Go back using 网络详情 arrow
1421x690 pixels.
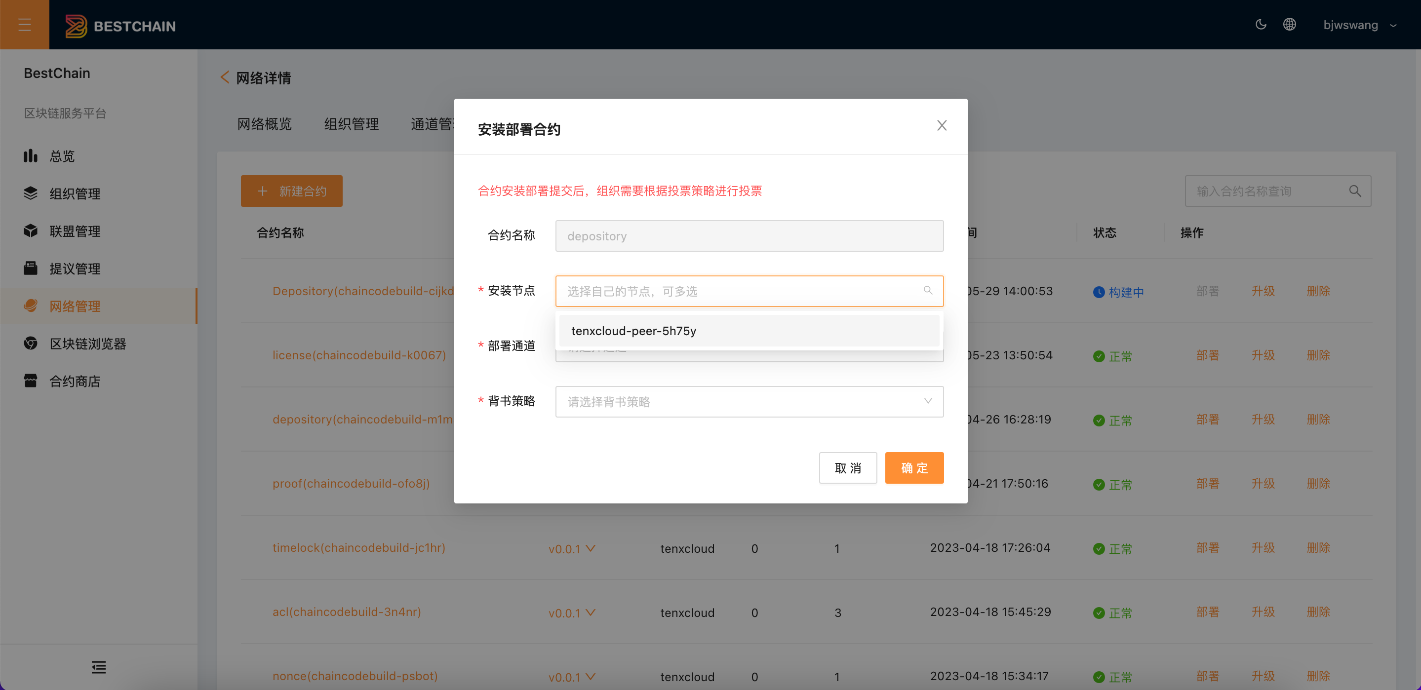tap(225, 78)
